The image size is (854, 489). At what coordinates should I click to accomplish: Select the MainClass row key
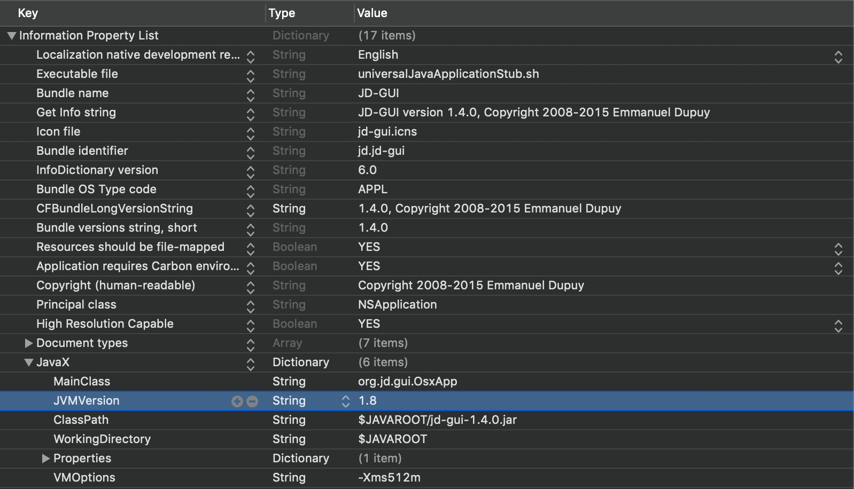tap(82, 382)
